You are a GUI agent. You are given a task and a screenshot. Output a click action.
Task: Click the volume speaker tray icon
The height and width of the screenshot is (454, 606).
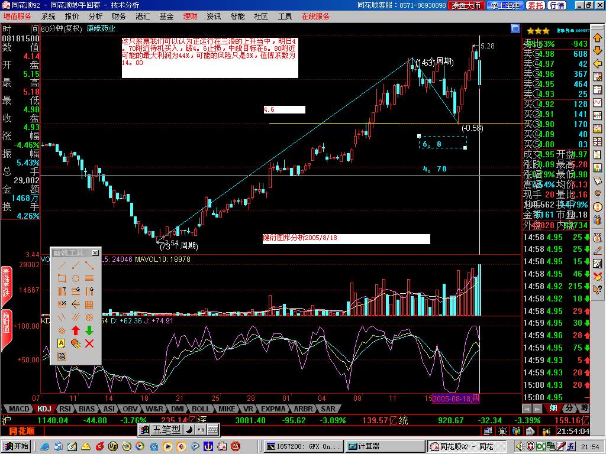point(520,447)
